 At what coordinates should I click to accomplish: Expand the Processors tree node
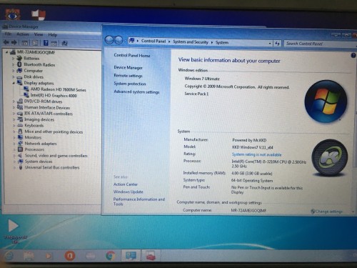tap(14, 149)
